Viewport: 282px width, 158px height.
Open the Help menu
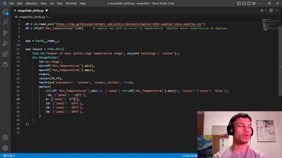(83, 4)
